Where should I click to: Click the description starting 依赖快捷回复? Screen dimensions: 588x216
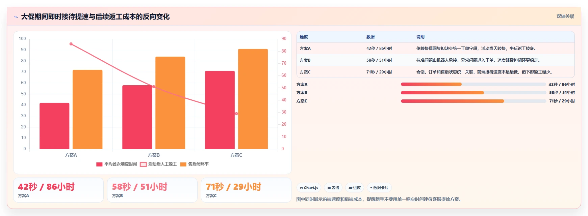[x=477, y=49]
